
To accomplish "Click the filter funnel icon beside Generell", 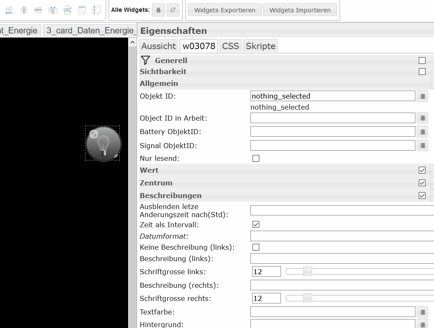I will [146, 61].
